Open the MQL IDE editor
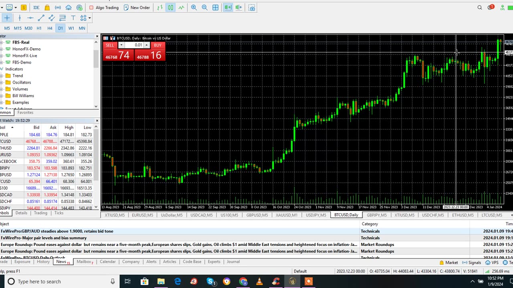Screen dimensions: 513x288 (x=36, y=8)
